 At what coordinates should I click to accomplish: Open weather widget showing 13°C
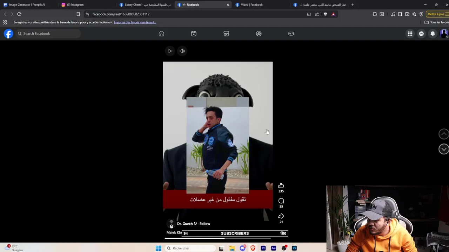pos(14,248)
